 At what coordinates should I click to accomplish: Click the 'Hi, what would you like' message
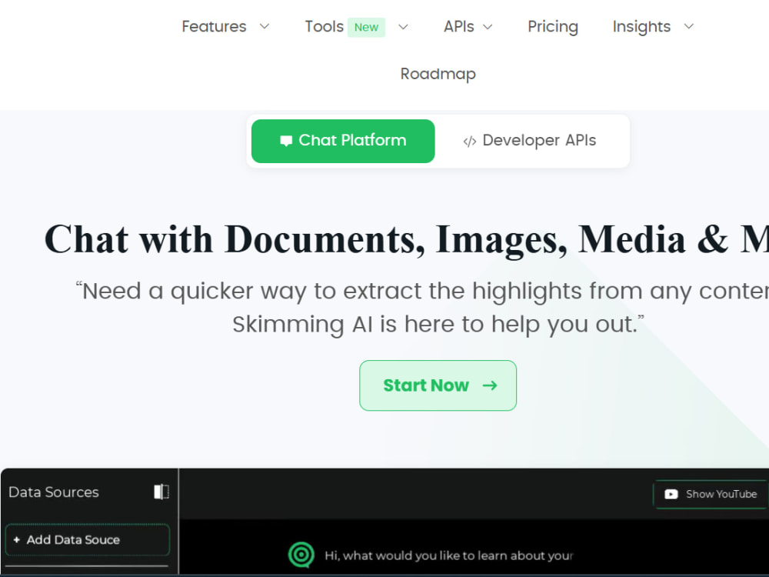pos(449,555)
